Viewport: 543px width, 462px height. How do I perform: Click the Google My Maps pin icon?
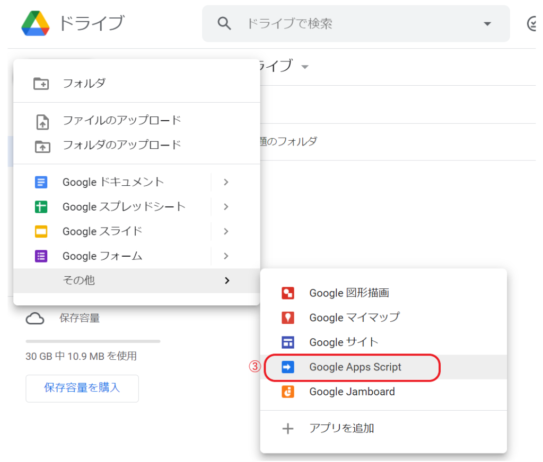pyautogui.click(x=288, y=318)
